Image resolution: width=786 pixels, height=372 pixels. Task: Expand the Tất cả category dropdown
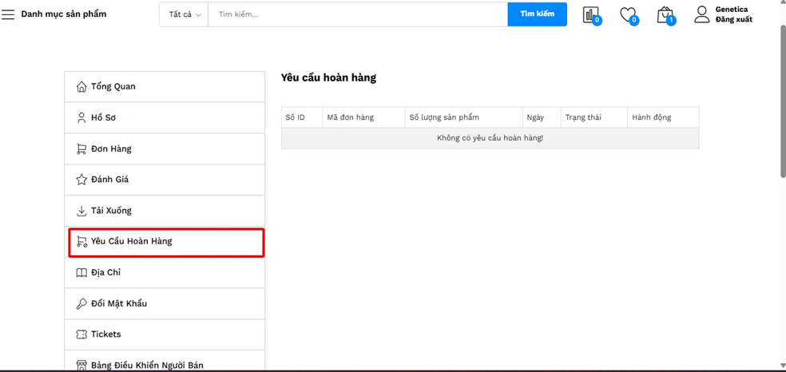click(185, 14)
